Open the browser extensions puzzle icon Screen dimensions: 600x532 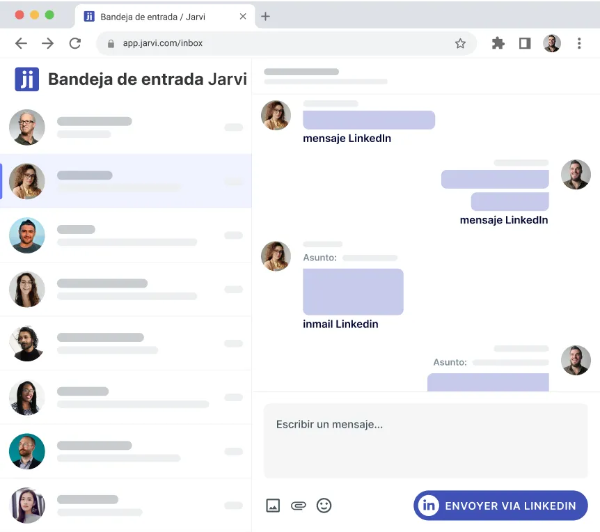[x=498, y=43]
